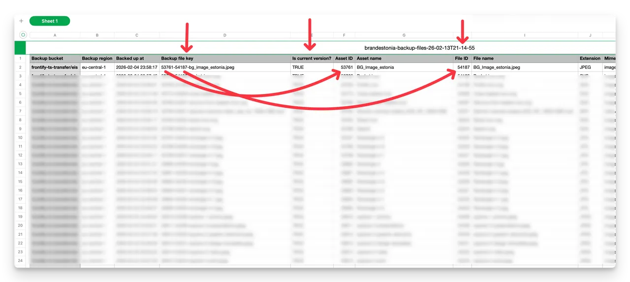Viewport: 630px width, 282px height.
Task: Select column I header letter
Action: click(525, 35)
